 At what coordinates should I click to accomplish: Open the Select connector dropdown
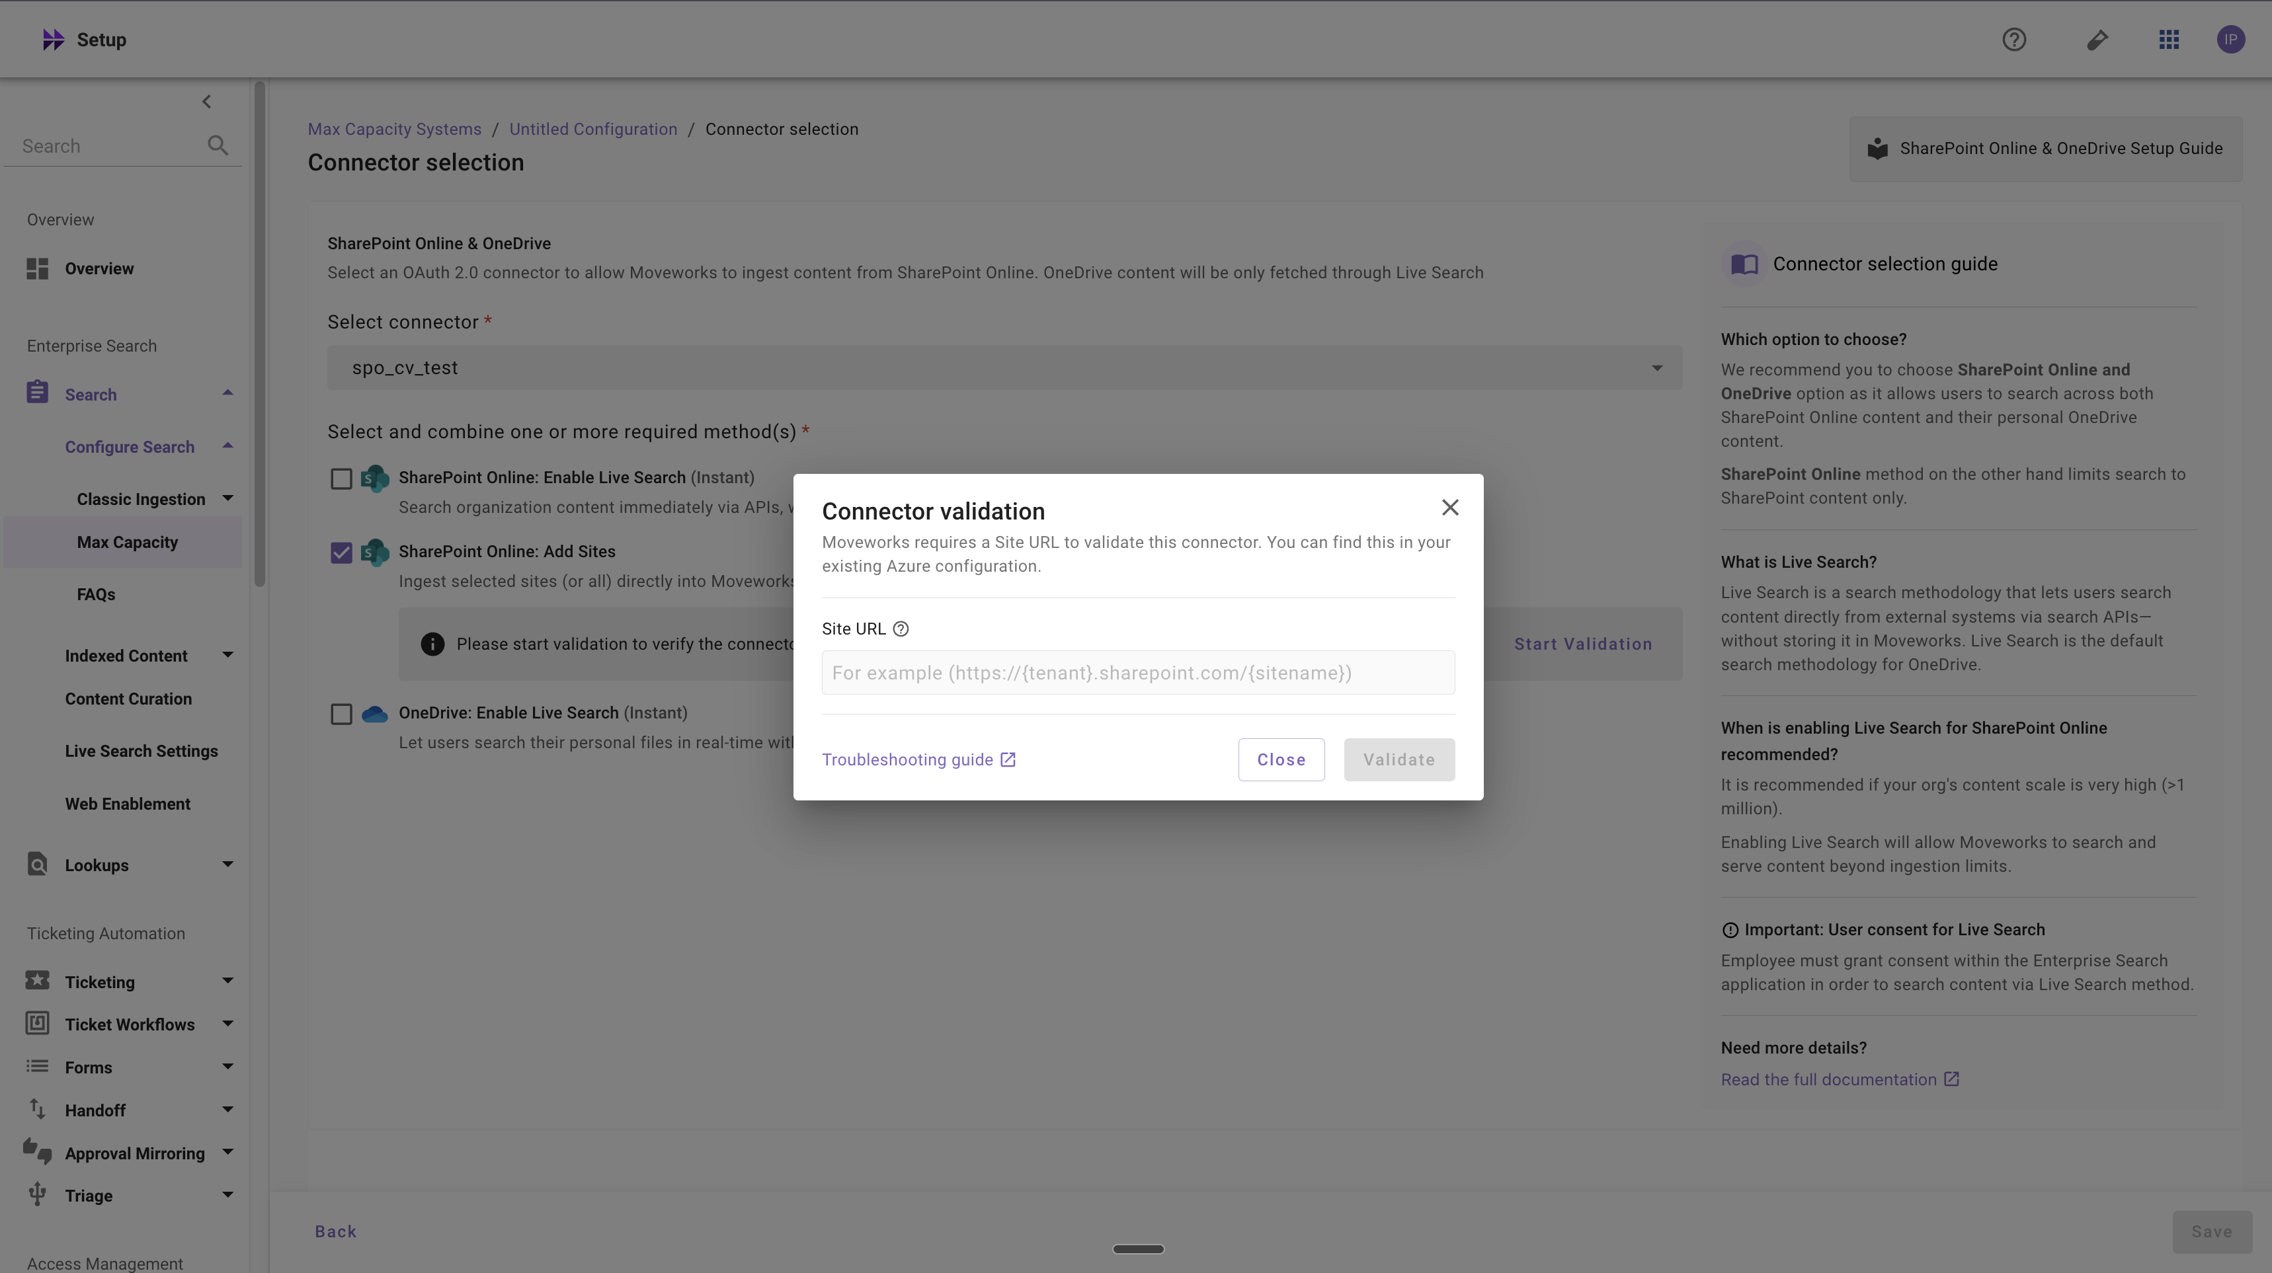1004,367
